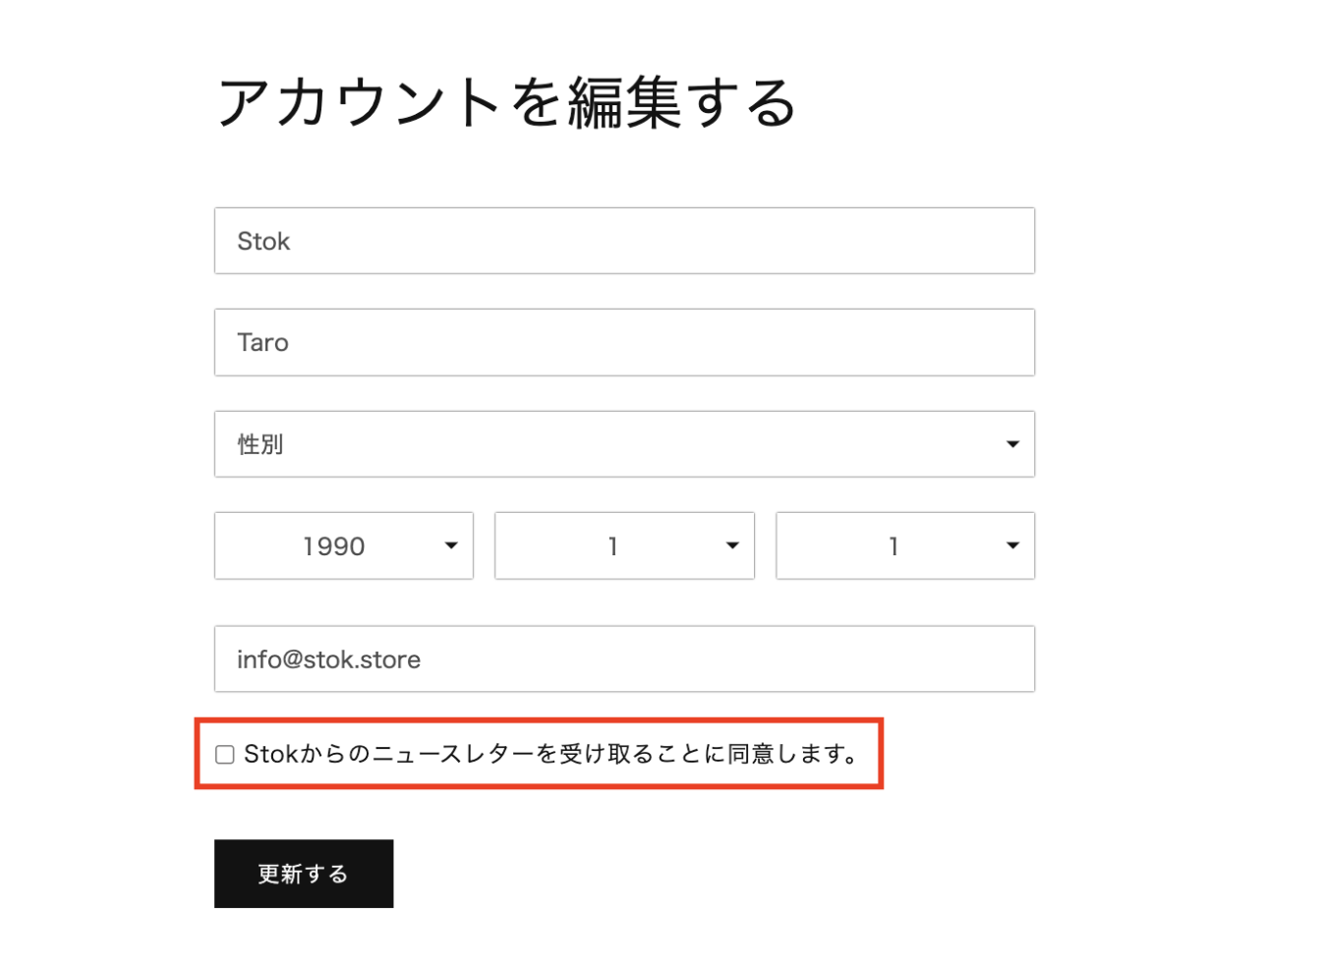Click the birth day dropdown arrow

tap(1012, 545)
